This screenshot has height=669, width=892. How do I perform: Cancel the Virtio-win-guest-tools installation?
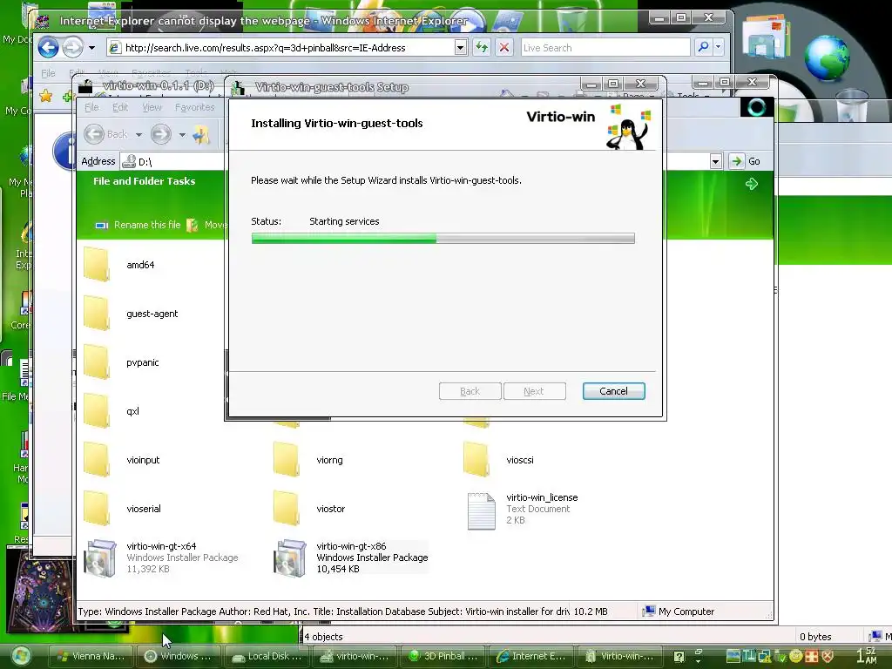click(x=613, y=391)
